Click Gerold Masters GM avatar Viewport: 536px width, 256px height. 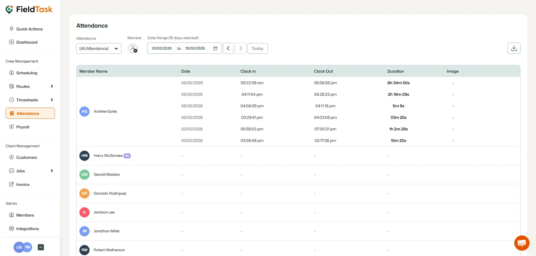coord(84,175)
